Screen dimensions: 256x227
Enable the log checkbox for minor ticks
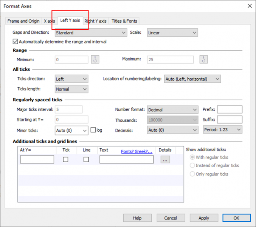coord(93,130)
